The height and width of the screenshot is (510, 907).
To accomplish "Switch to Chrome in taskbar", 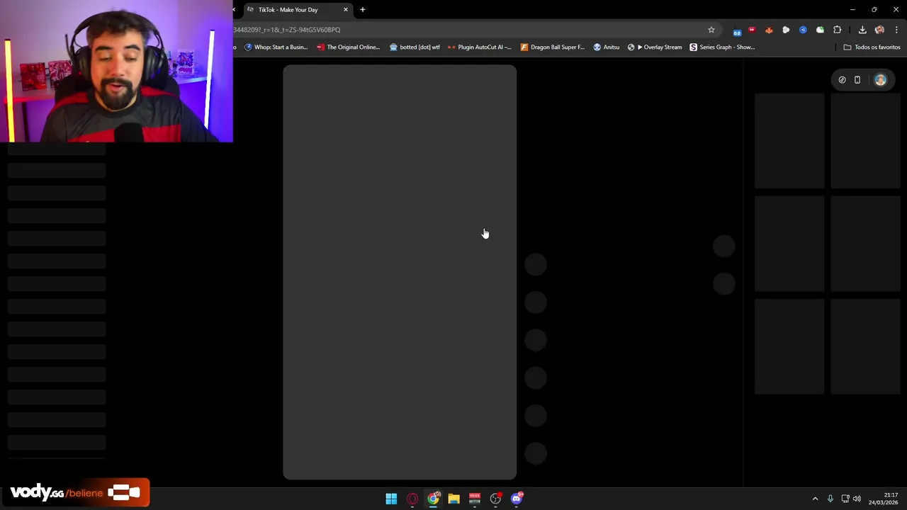I will click(x=433, y=499).
